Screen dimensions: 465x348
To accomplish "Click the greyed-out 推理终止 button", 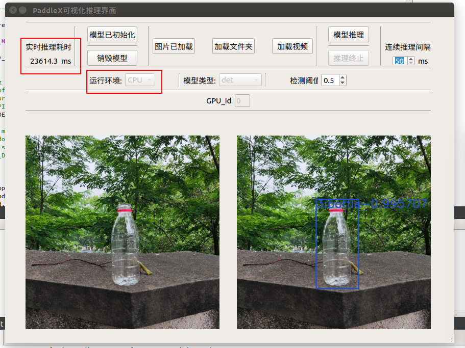I will coord(349,58).
